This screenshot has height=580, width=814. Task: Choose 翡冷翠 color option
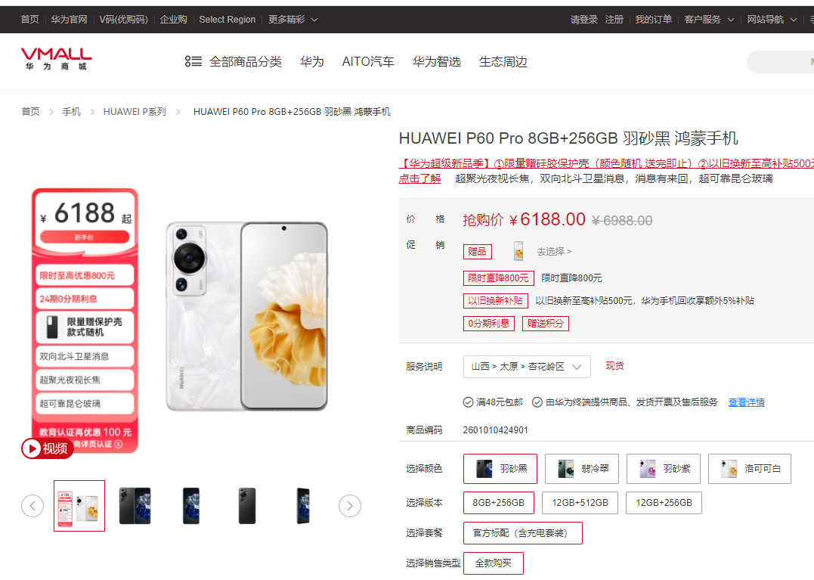581,469
